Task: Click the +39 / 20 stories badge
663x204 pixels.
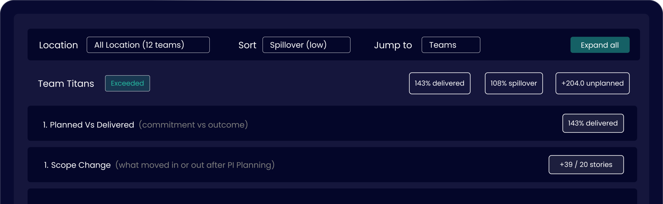Action: click(586, 165)
